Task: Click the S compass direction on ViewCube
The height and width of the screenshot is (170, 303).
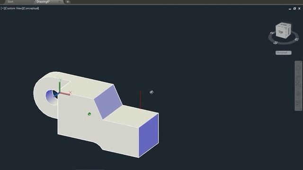Action: click(x=276, y=43)
